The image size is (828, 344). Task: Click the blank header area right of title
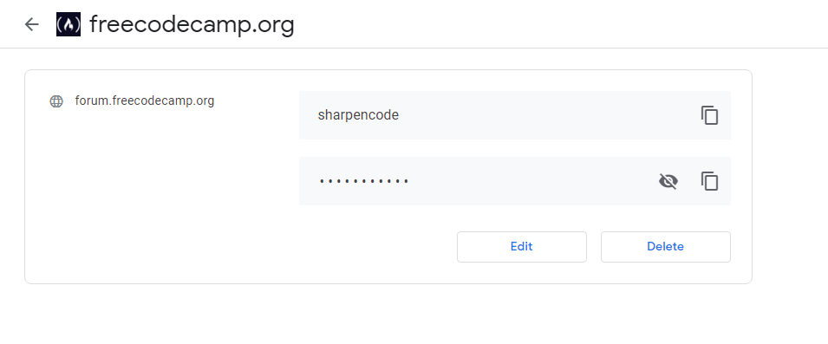point(555,24)
